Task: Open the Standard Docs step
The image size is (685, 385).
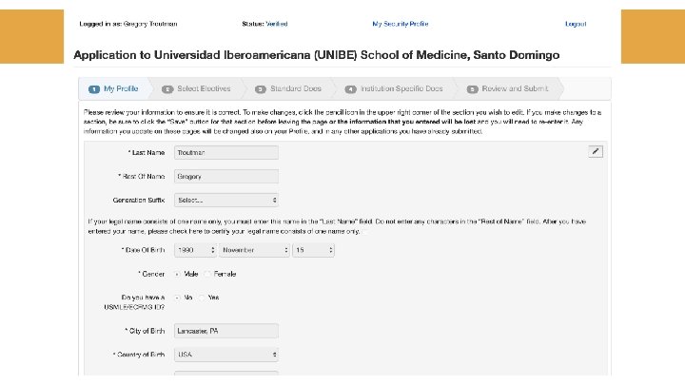Action: [288, 88]
